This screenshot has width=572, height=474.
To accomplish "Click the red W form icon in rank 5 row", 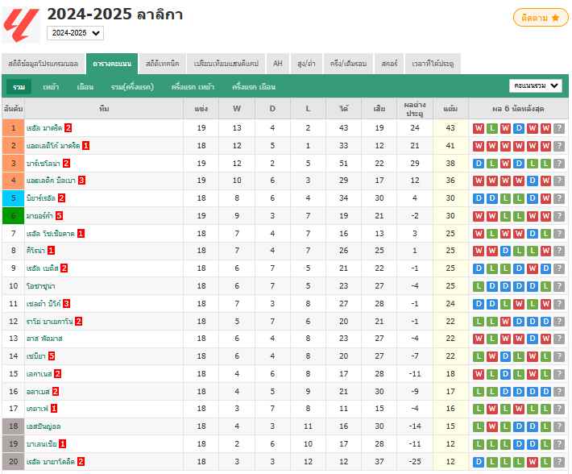I will (x=545, y=198).
